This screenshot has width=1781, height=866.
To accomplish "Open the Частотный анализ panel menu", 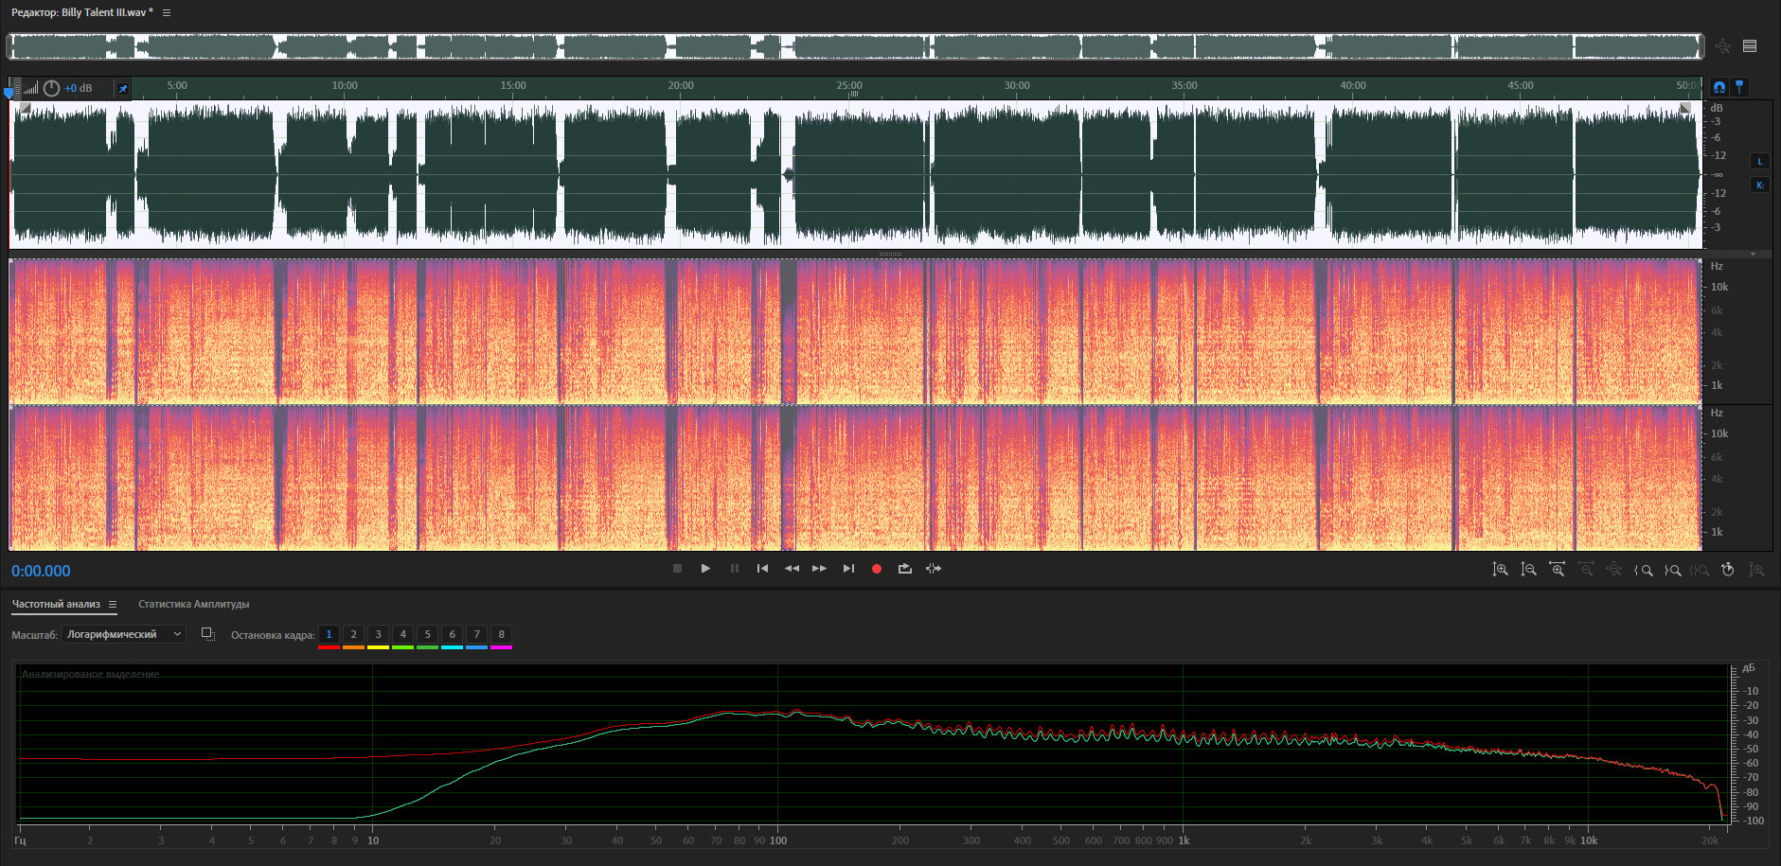I will (113, 604).
